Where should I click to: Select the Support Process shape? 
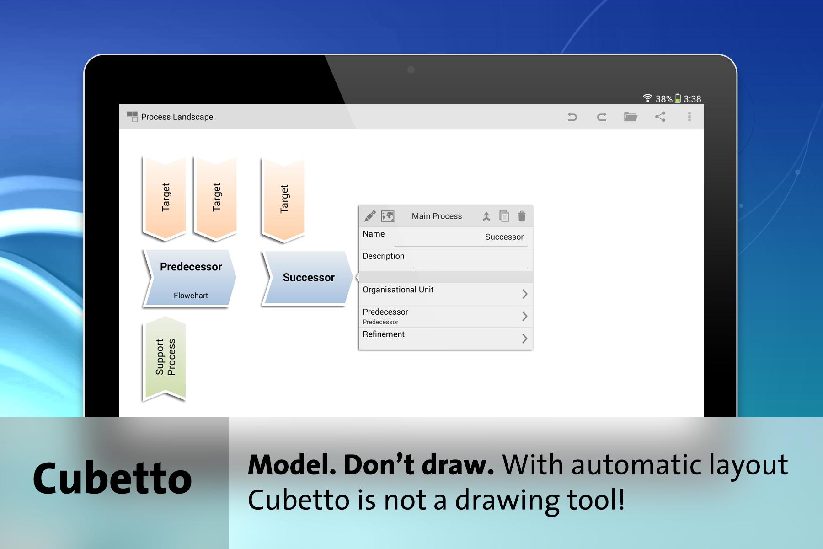pyautogui.click(x=165, y=359)
